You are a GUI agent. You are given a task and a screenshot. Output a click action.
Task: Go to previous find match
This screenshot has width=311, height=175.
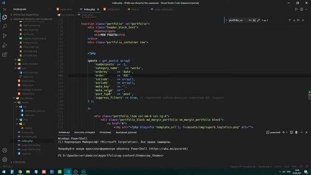tap(290, 20)
